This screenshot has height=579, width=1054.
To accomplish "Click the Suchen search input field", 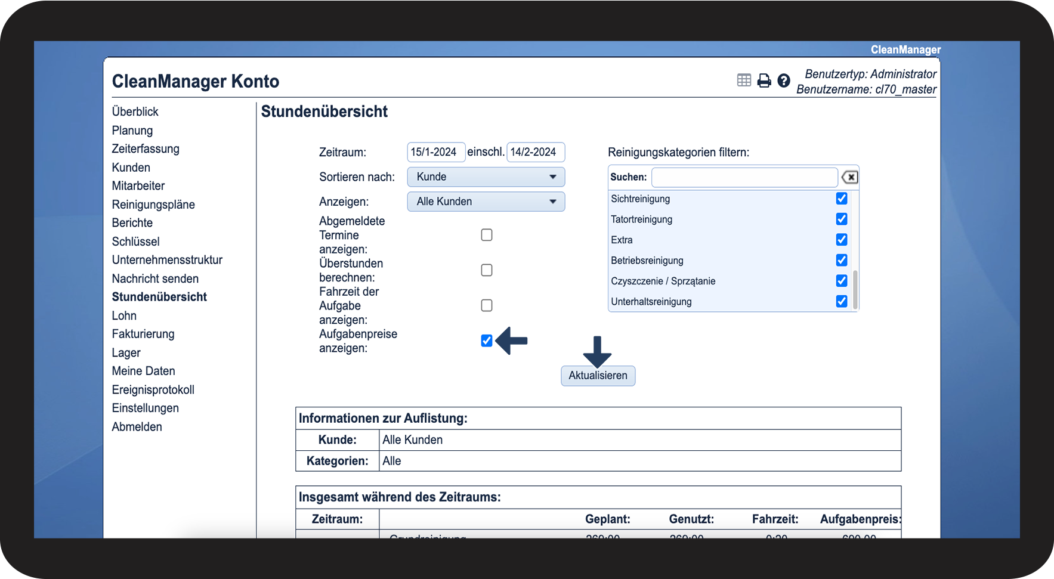I will pos(744,177).
